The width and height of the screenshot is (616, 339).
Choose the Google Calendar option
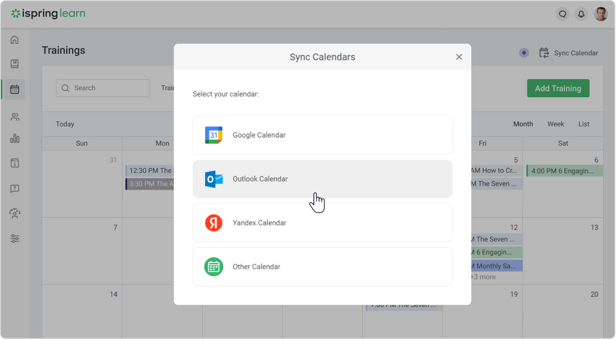pos(322,135)
